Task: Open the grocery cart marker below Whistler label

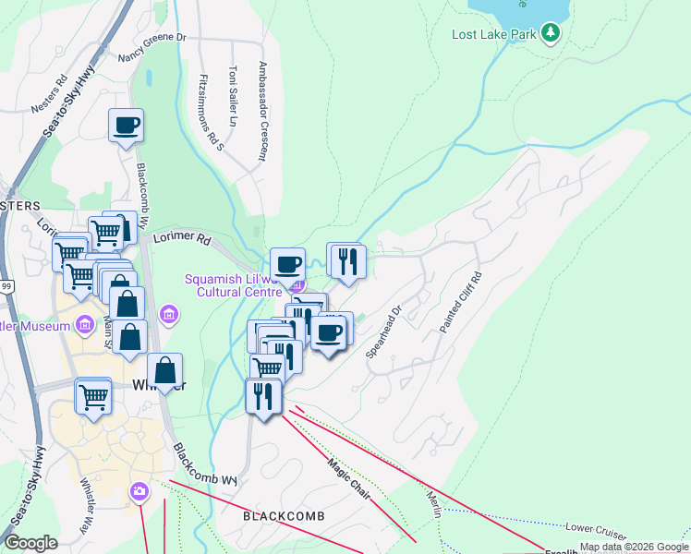Action: pyautogui.click(x=93, y=399)
